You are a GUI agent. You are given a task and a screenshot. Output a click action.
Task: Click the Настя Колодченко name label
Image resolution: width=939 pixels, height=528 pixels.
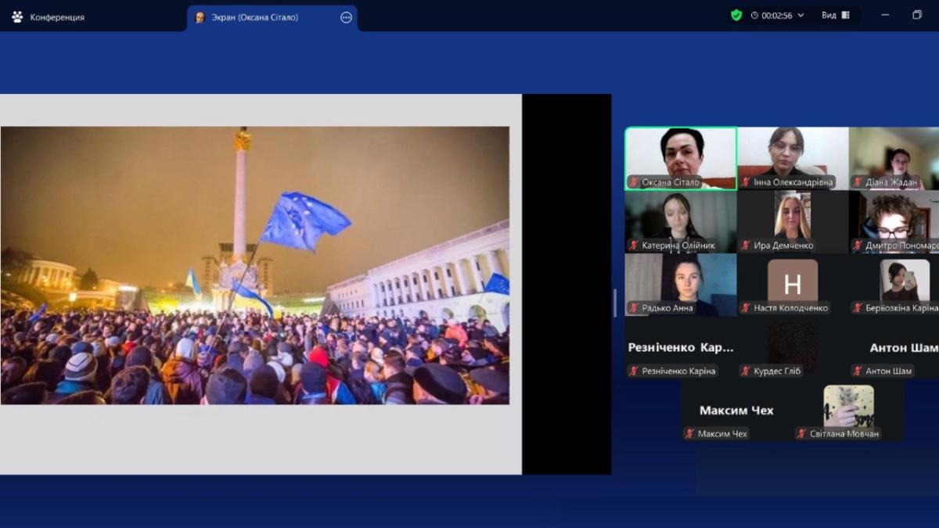pos(790,308)
